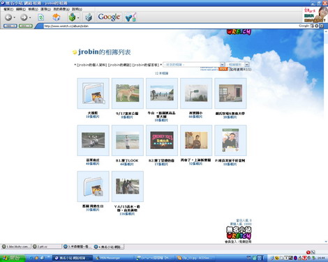Open the B1 LOOK beach album thumbnail

(x=128, y=140)
